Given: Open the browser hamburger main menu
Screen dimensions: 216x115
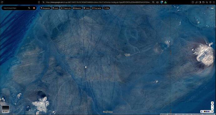Looking at the screenshot, I should click(x=214, y=2).
